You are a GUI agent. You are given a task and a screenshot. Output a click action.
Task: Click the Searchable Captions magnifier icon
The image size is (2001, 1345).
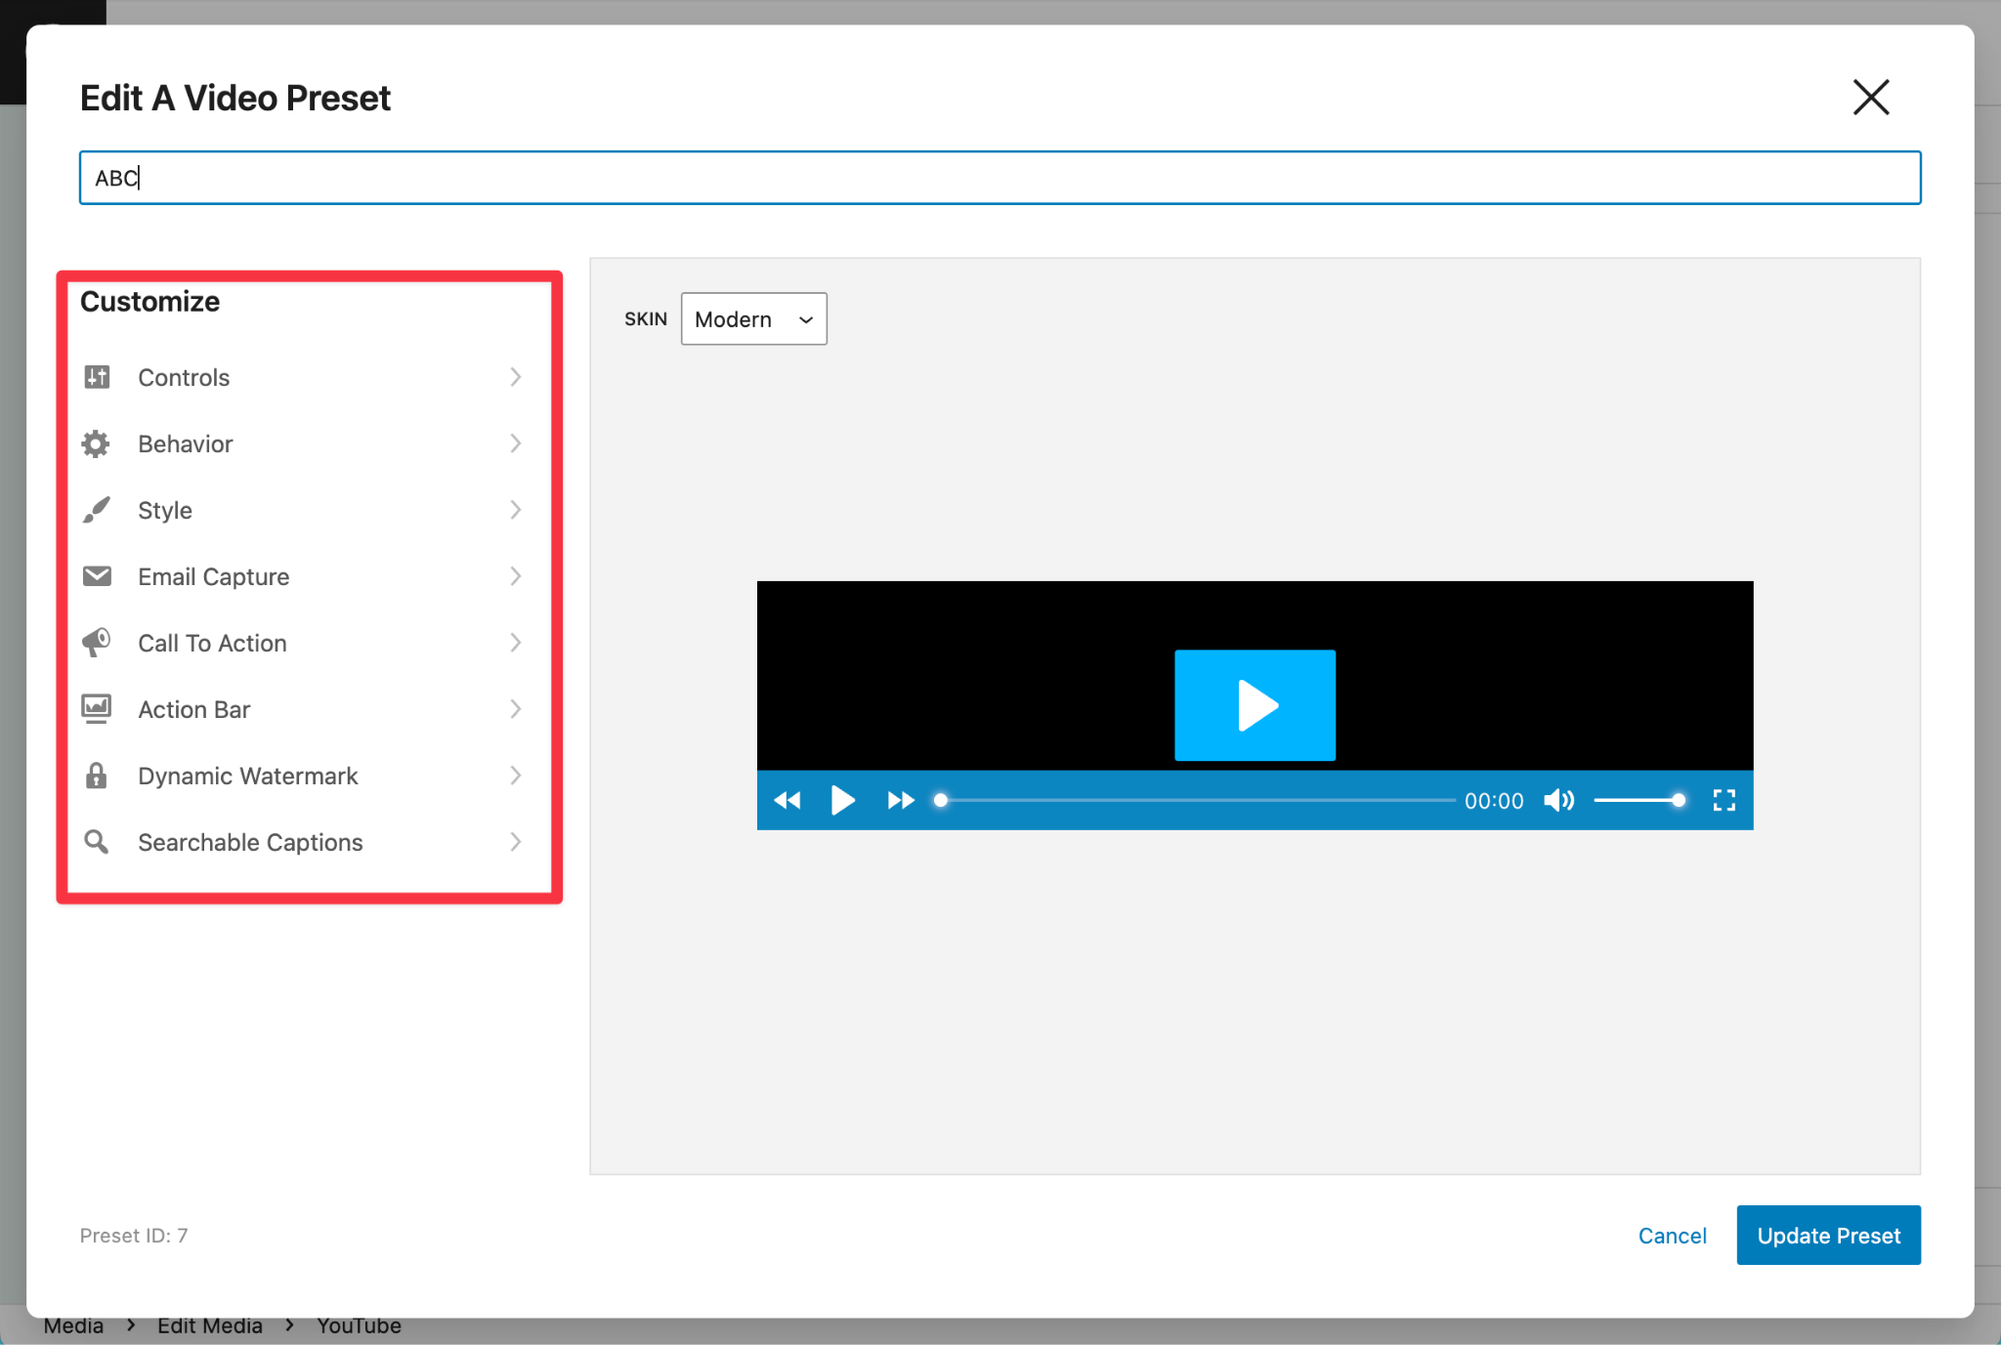click(x=96, y=842)
